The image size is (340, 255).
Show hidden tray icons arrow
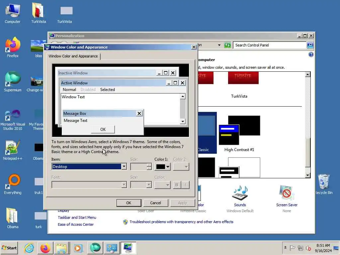[x=285, y=248]
